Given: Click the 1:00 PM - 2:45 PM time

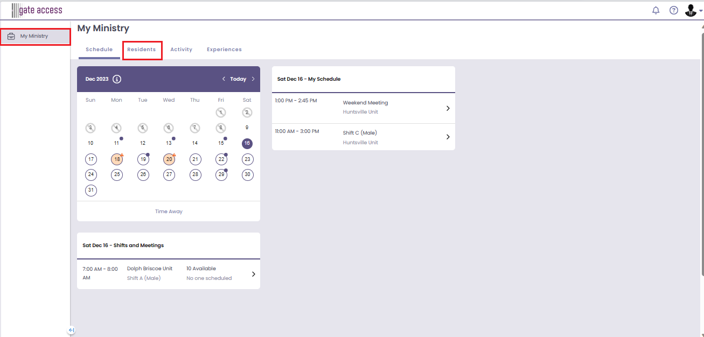Looking at the screenshot, I should click(x=296, y=101).
